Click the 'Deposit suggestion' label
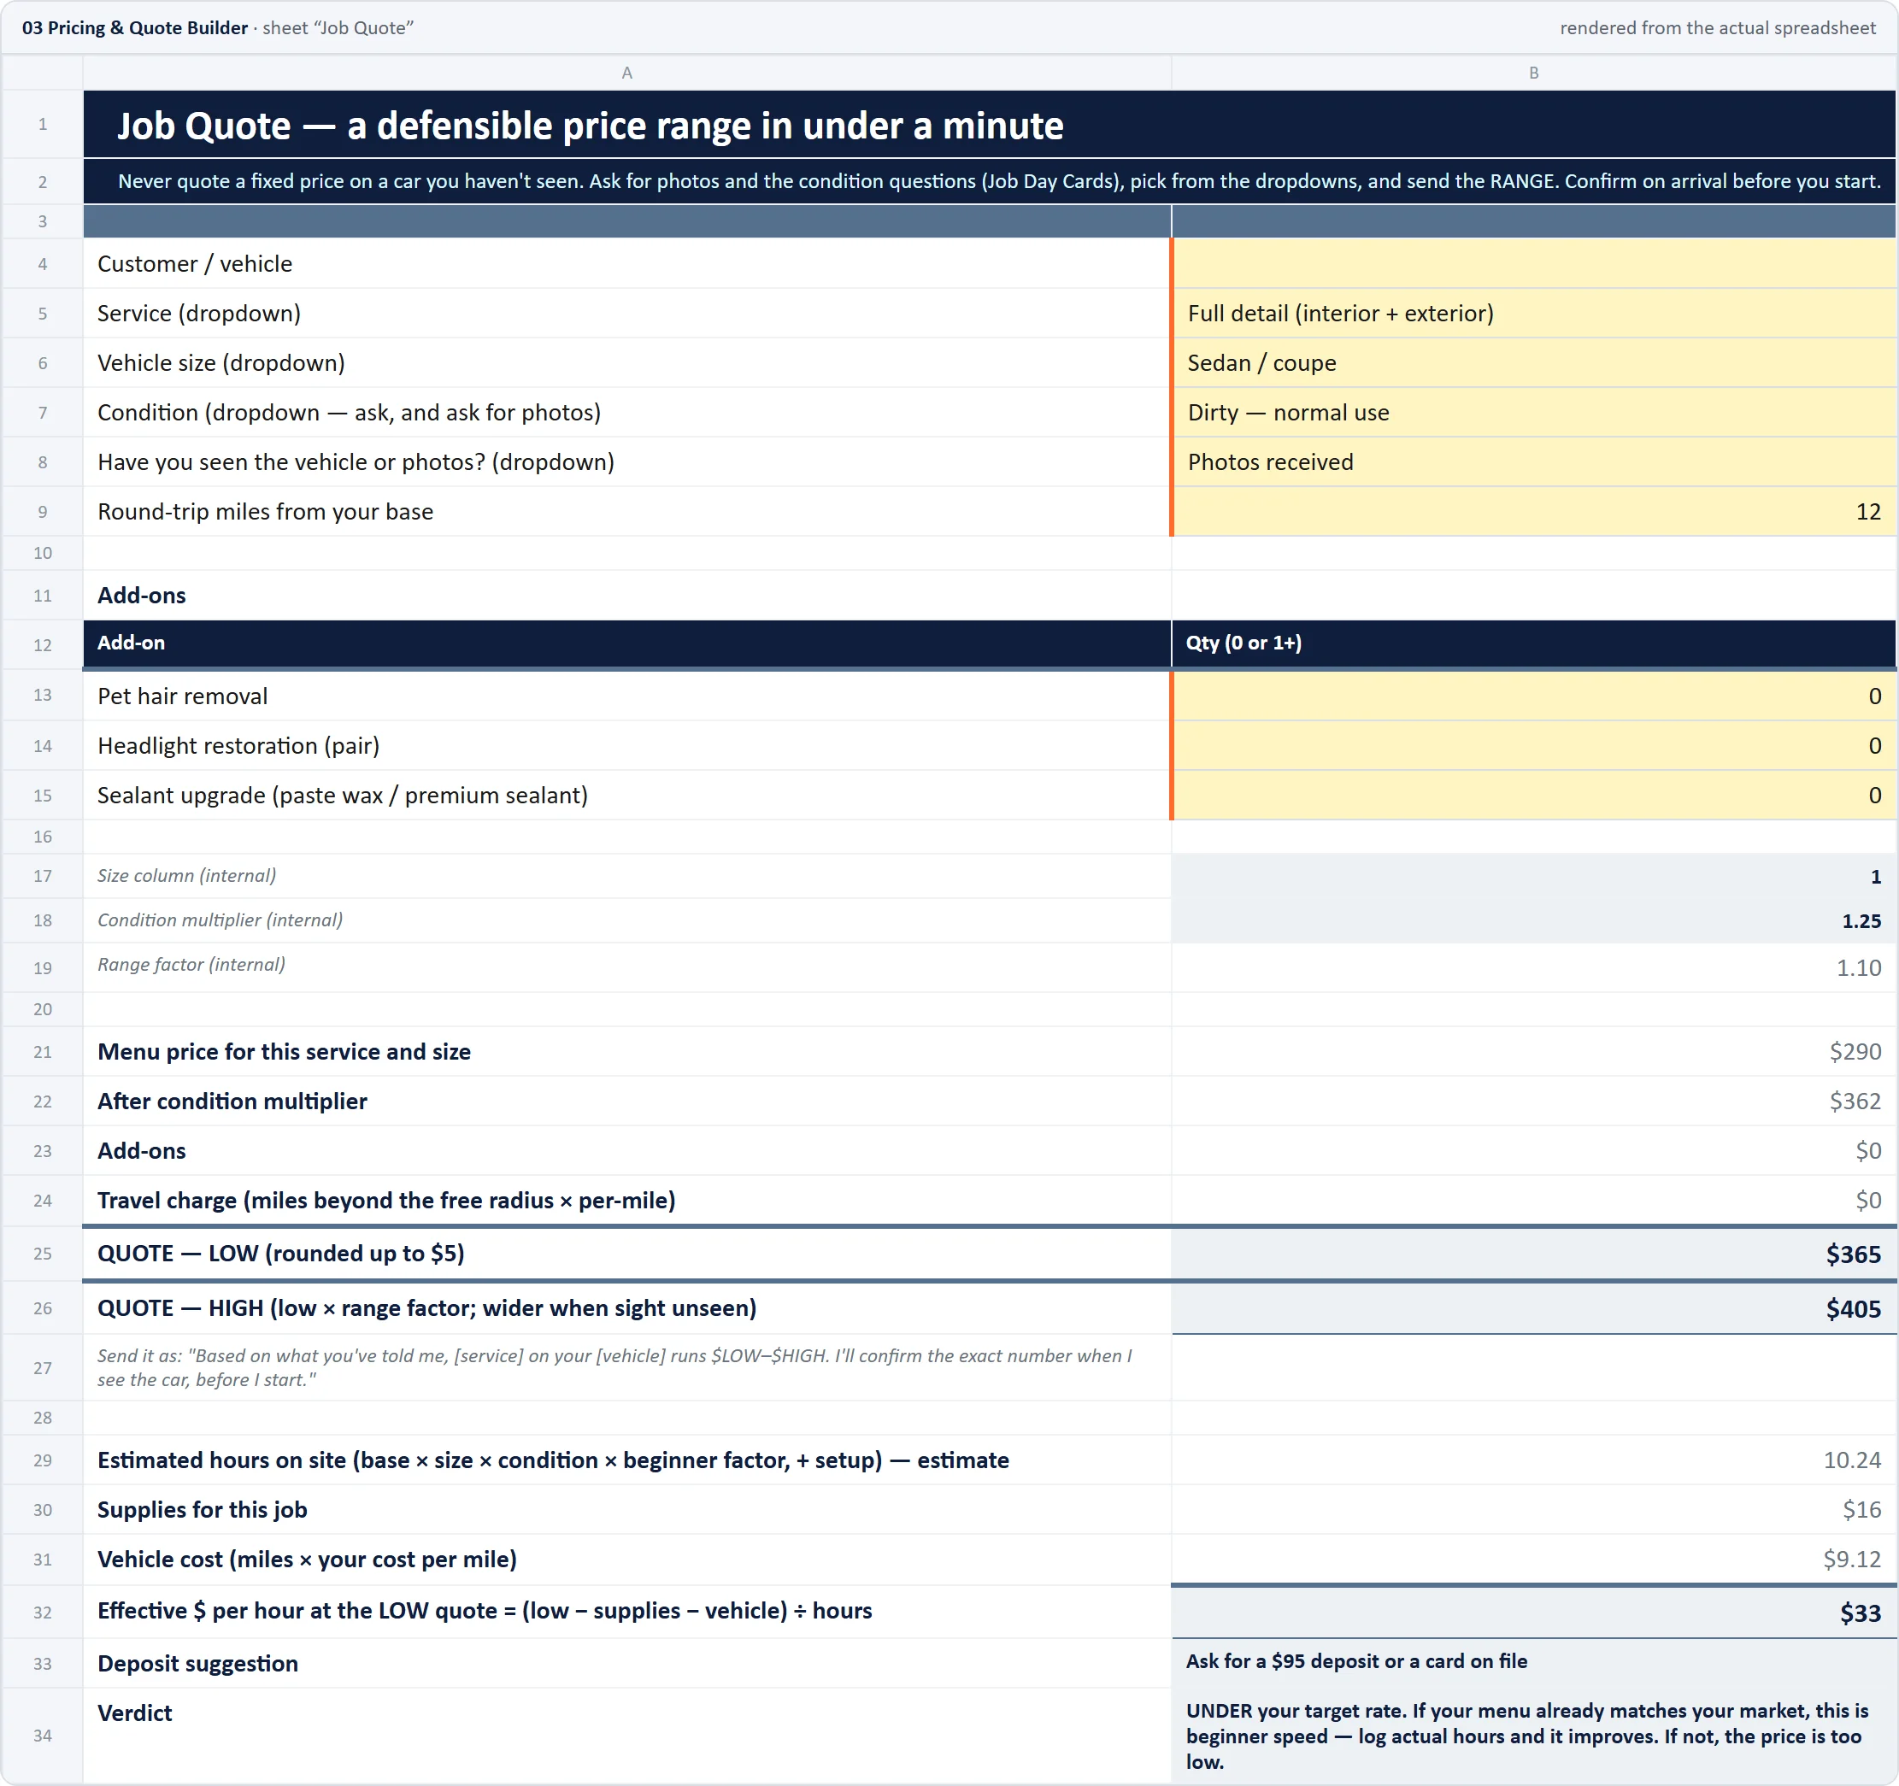This screenshot has width=1899, height=1786. (x=197, y=1664)
